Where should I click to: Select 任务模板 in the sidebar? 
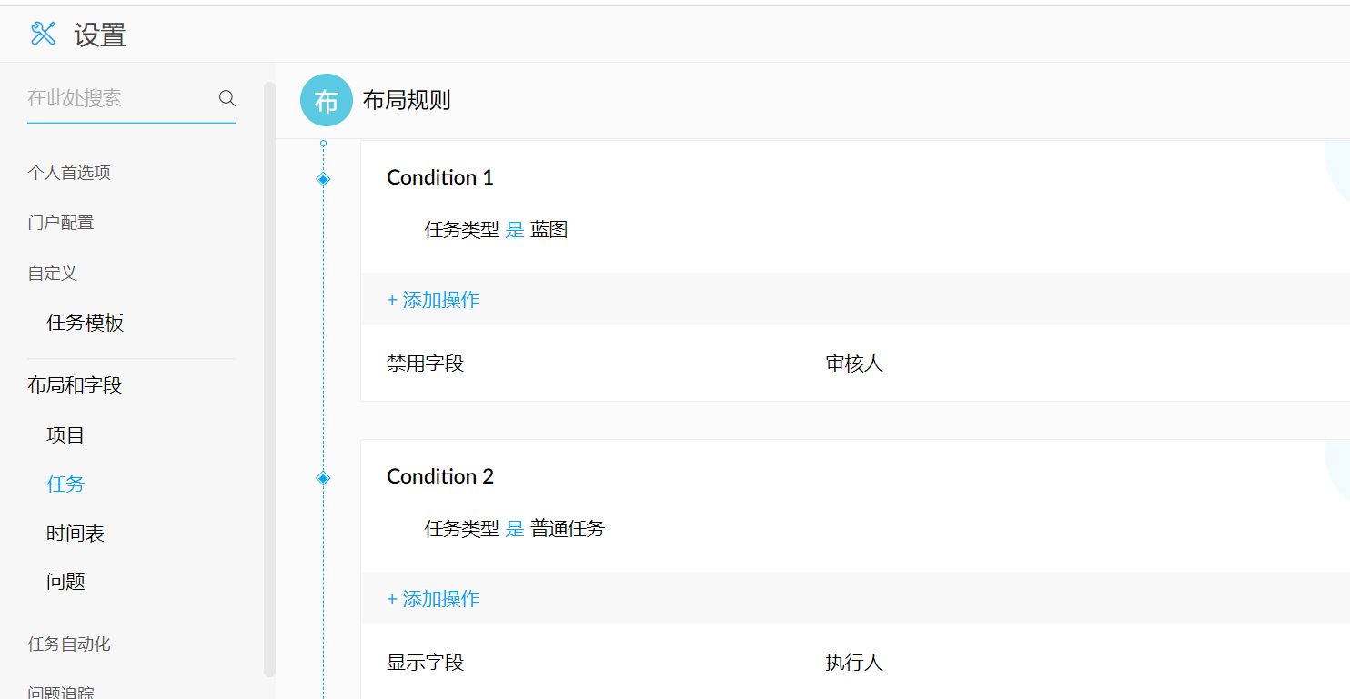pyautogui.click(x=86, y=323)
